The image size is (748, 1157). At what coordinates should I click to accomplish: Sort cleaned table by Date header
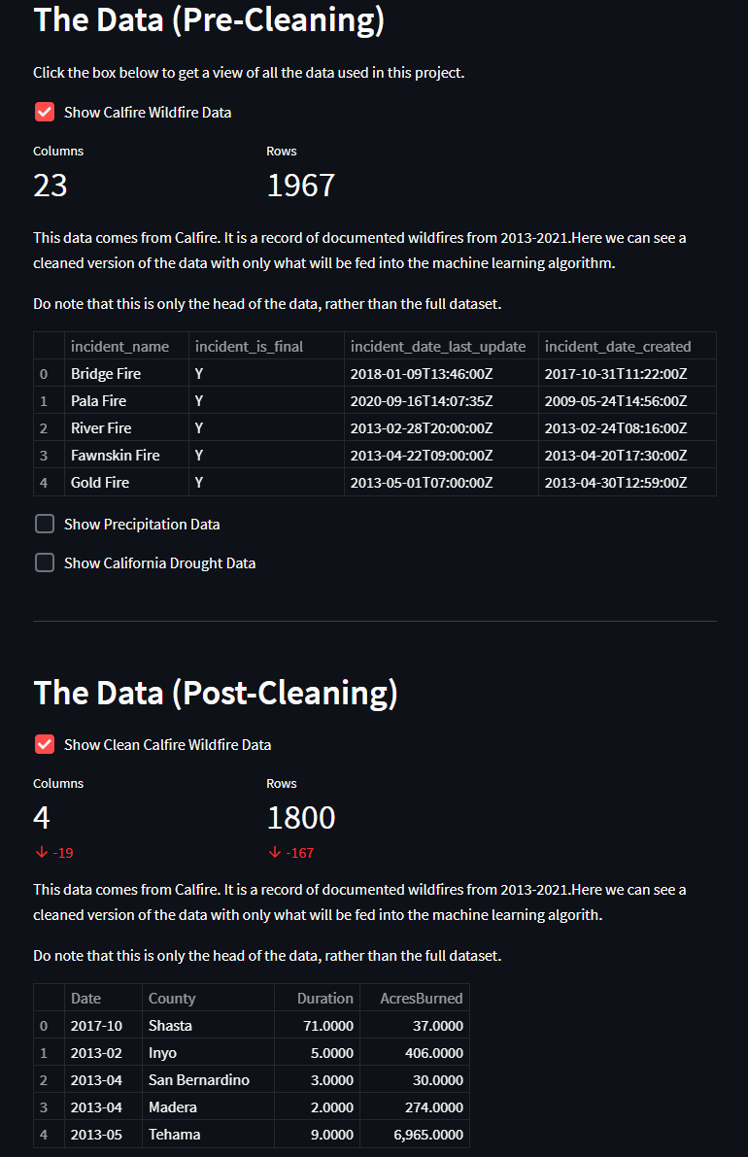tap(85, 999)
